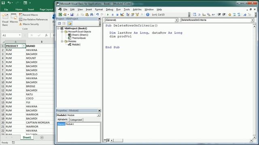Screen dimensions: 259x145
Task: Click the Insert UserForm toolbar icon
Action: click(65, 14)
